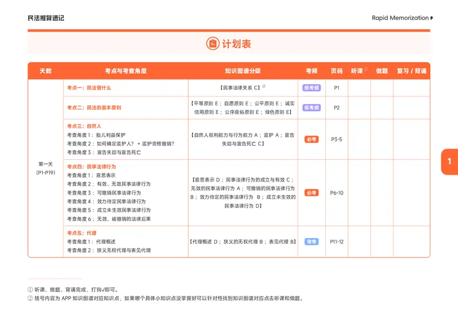This screenshot has height=324, width=458.
Task: Click the 知识图谱分级 column header
Action: click(243, 71)
